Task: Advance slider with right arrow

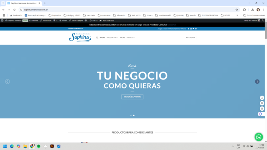Action: [257, 82]
